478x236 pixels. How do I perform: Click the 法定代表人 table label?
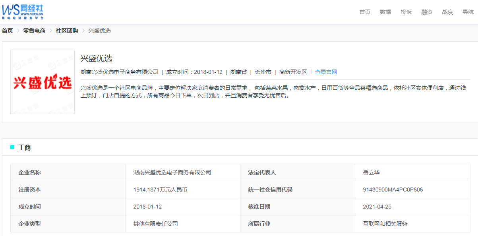262,172
